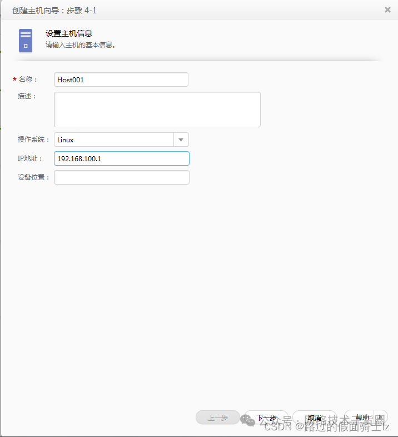
Task: Open the 操作系统 dropdown arrow
Action: pos(181,140)
